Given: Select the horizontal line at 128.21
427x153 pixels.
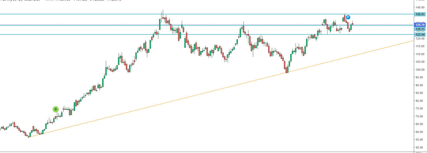Looking at the screenshot, I should [105, 26].
